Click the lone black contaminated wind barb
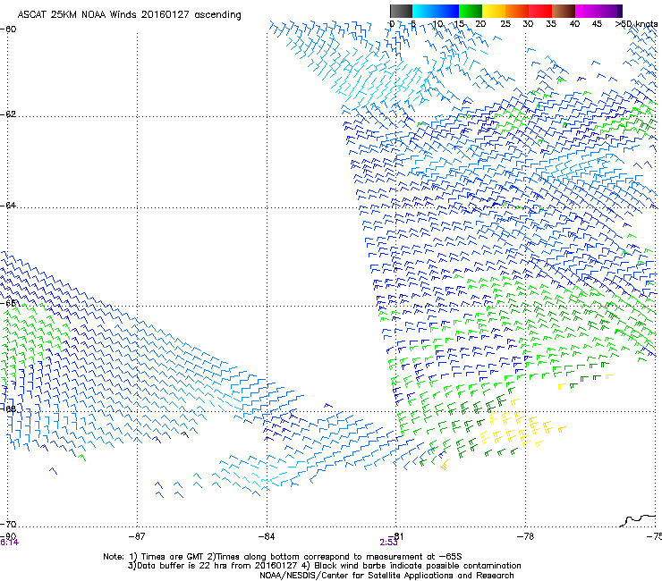Screen dimensions: 662x581 point(185,434)
